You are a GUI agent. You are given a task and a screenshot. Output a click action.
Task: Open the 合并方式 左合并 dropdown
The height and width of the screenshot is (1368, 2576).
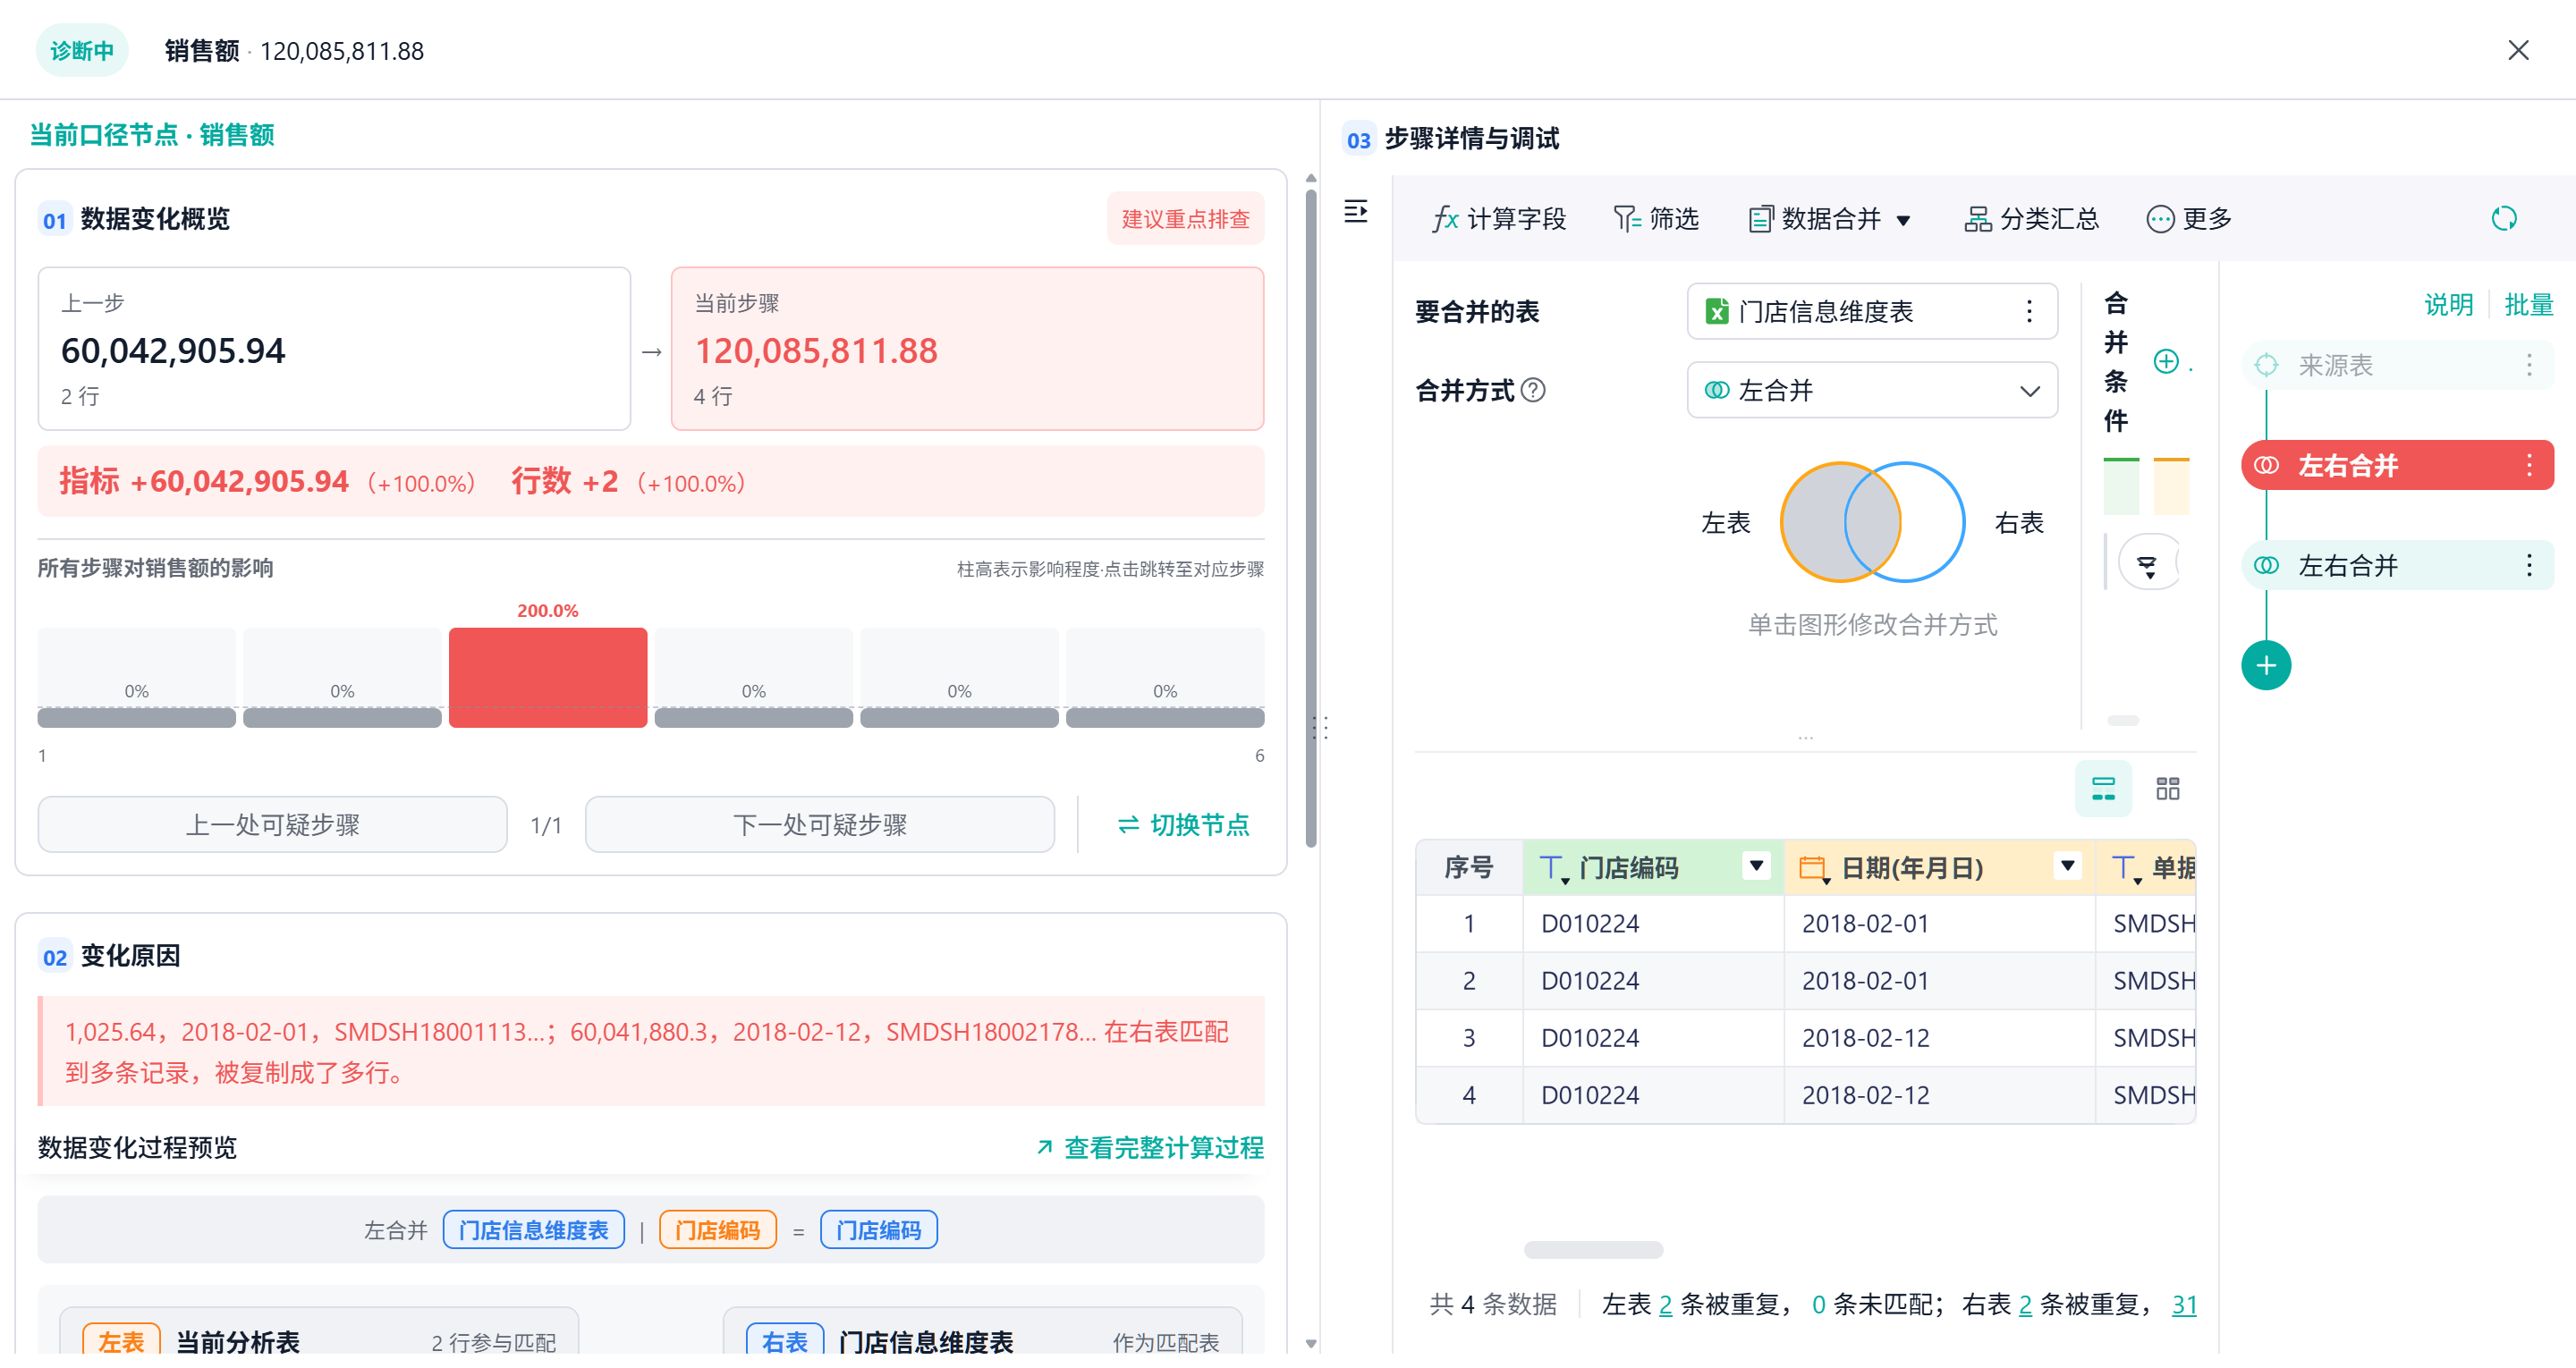1871,391
